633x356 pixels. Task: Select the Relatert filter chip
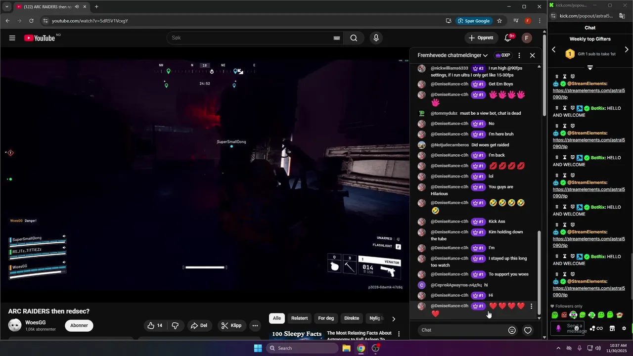point(299,318)
